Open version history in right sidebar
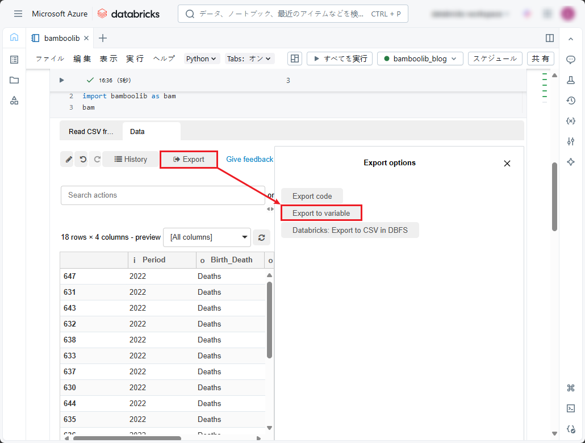Screen dimensions: 585x443 [571, 101]
